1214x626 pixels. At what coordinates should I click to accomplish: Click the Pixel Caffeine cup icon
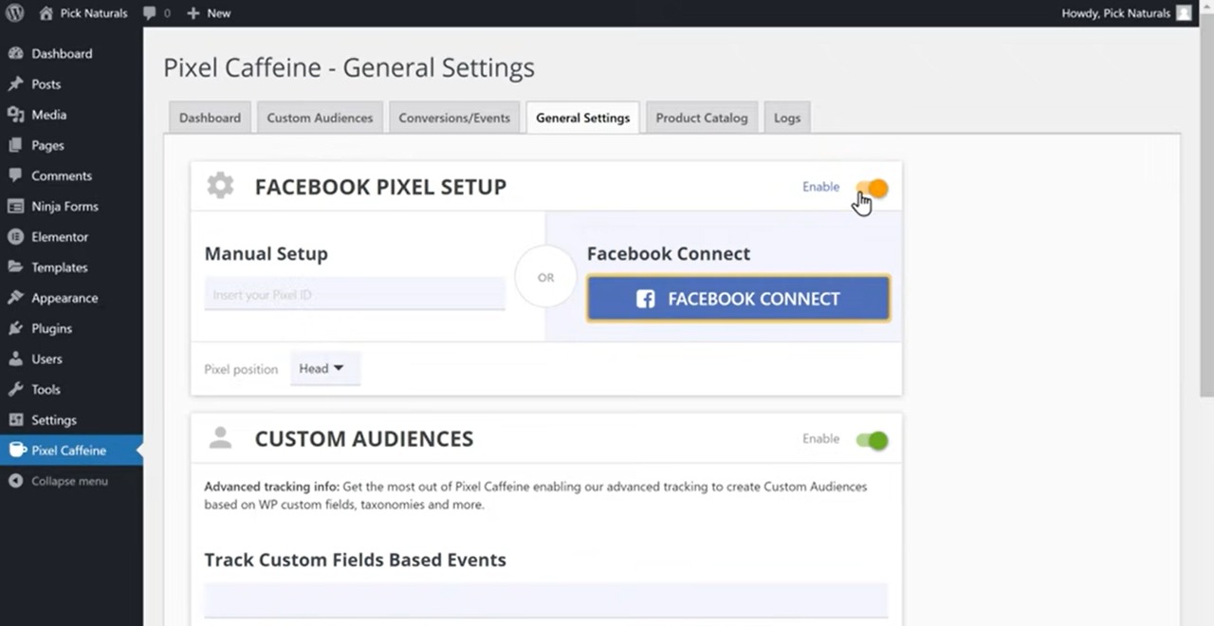[15, 451]
